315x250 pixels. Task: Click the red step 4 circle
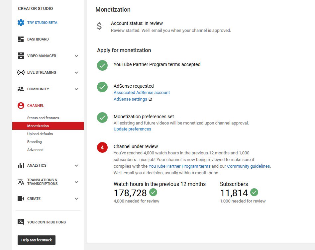pos(102,147)
